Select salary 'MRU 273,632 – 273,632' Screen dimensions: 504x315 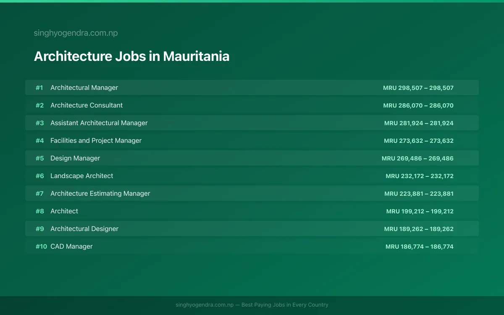419,141
